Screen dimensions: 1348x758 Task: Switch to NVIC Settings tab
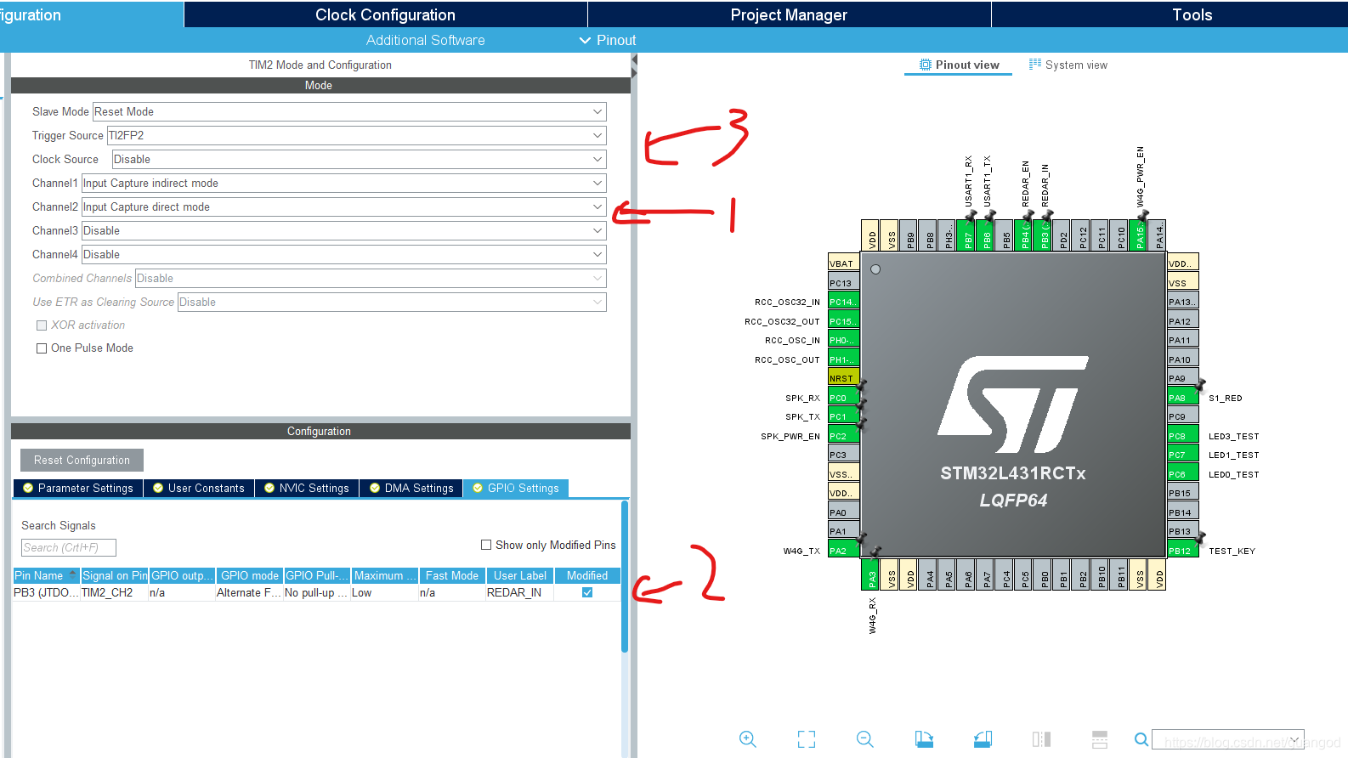coord(307,489)
